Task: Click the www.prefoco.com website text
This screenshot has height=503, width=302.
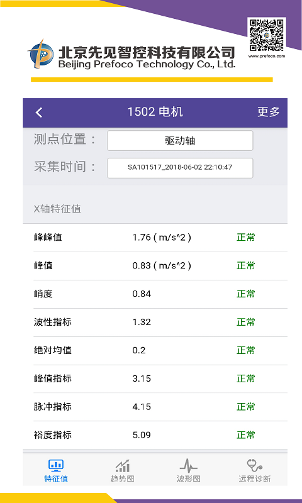Action: click(x=267, y=56)
